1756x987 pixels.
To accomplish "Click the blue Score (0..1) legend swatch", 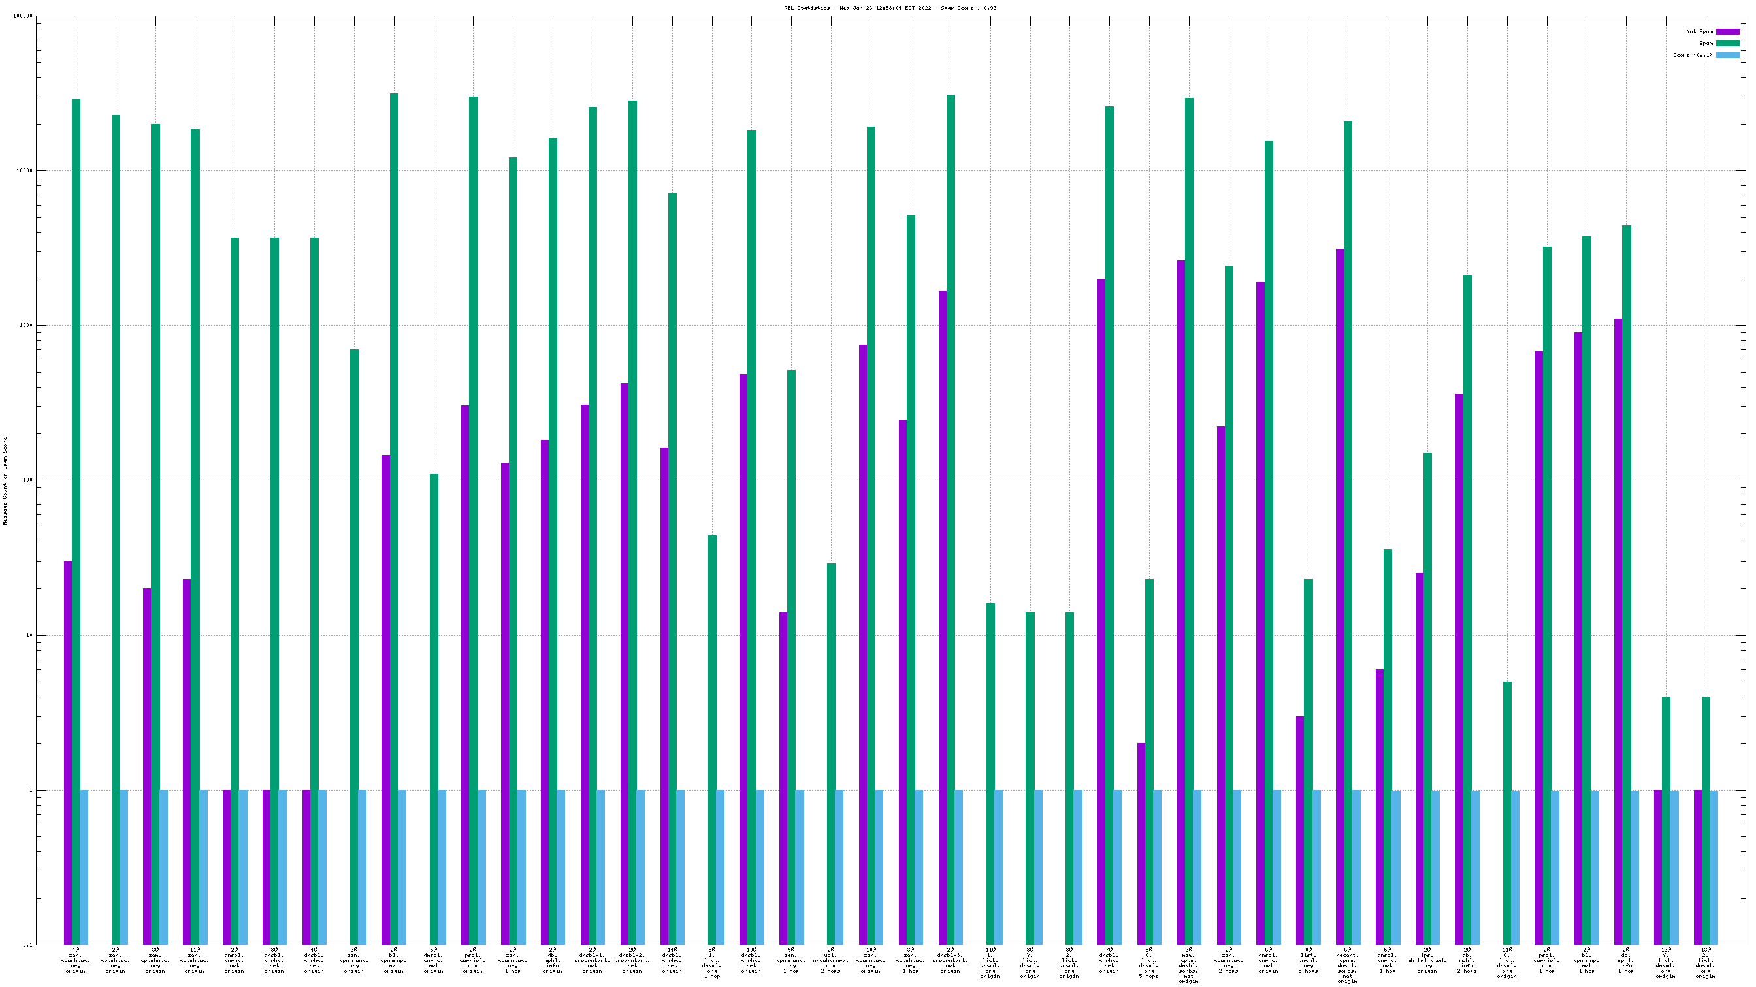I will pos(1727,55).
